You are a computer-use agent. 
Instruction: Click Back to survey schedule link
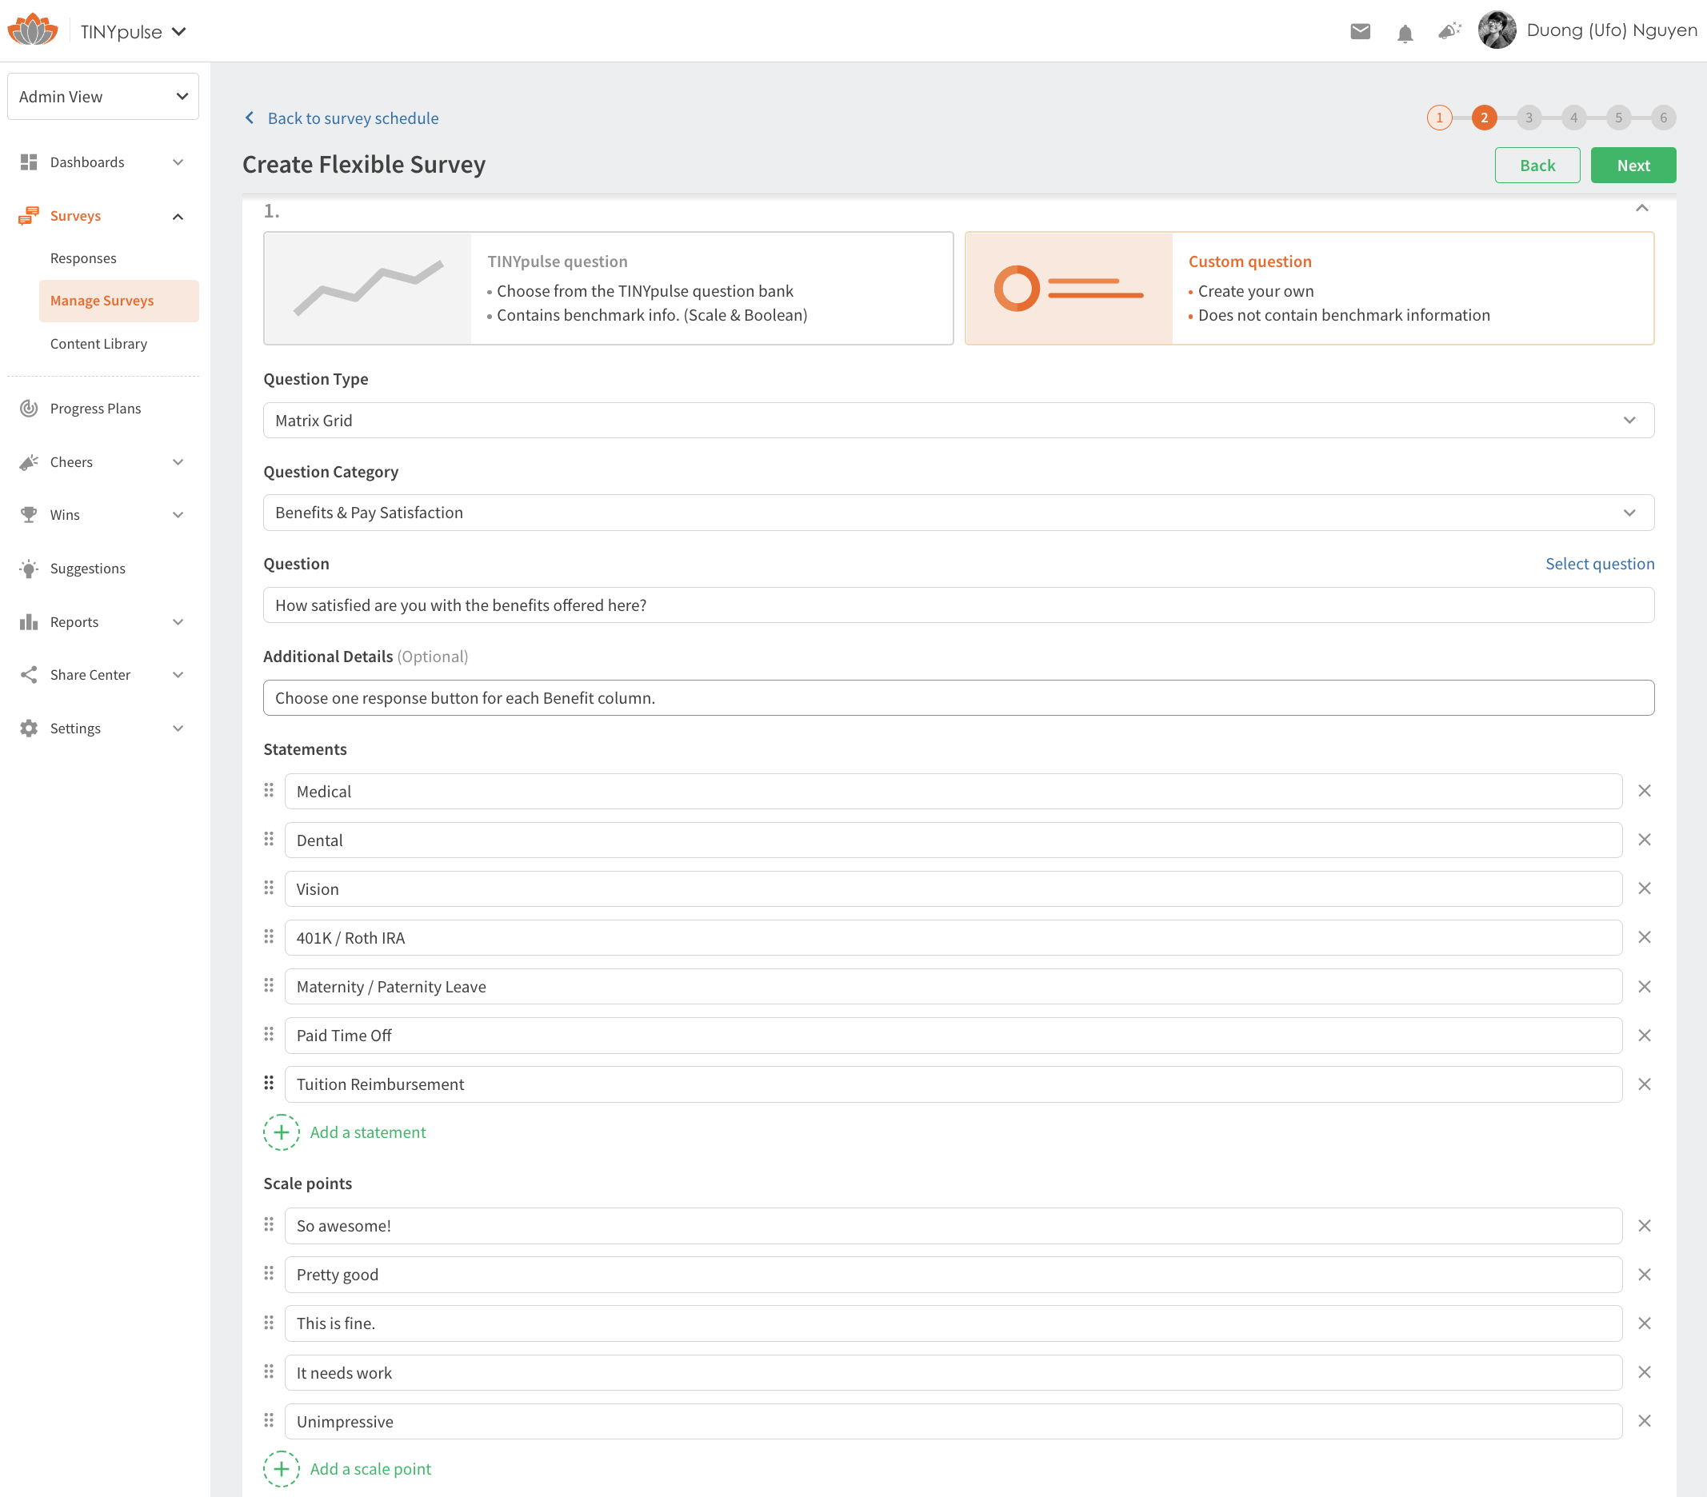pos(352,118)
